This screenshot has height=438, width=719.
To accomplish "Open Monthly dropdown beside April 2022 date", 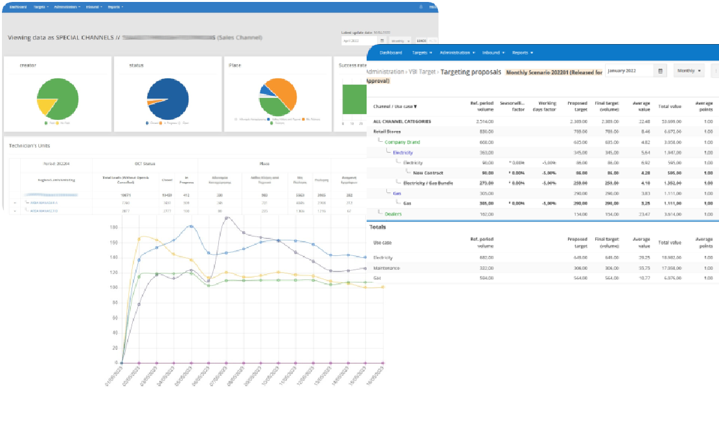I will [400, 40].
